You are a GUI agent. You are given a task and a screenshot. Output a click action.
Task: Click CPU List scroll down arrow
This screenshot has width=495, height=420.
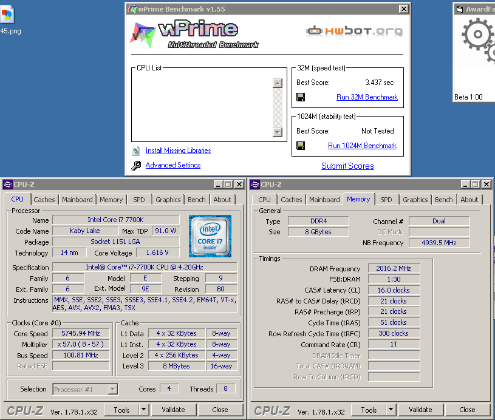click(x=277, y=132)
